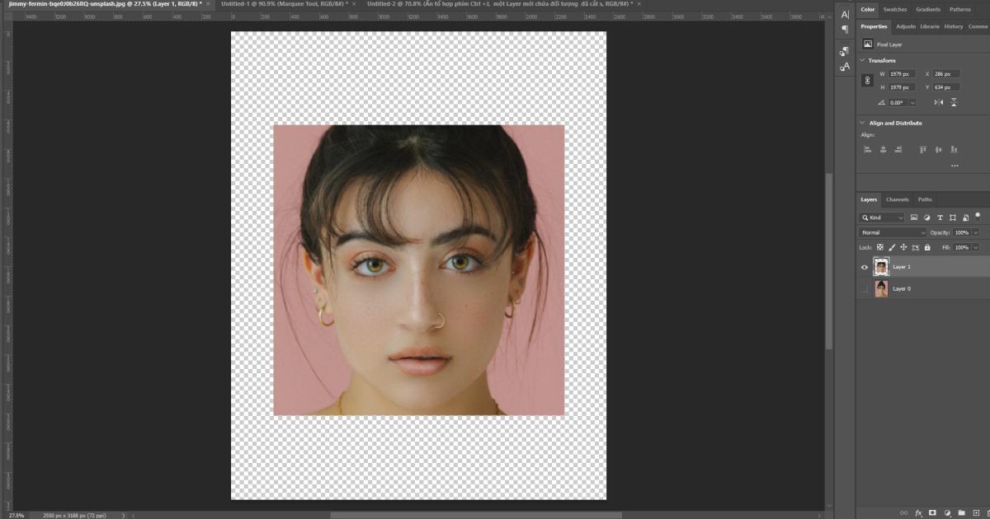Filter layers by smart objects

click(965, 217)
